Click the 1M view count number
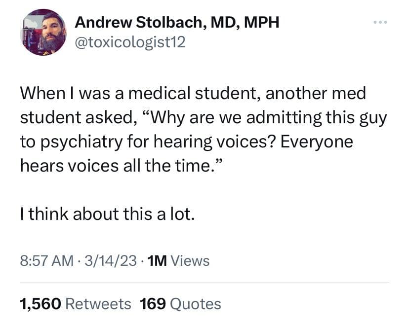Screen dimensions: 409x322 click(x=157, y=260)
